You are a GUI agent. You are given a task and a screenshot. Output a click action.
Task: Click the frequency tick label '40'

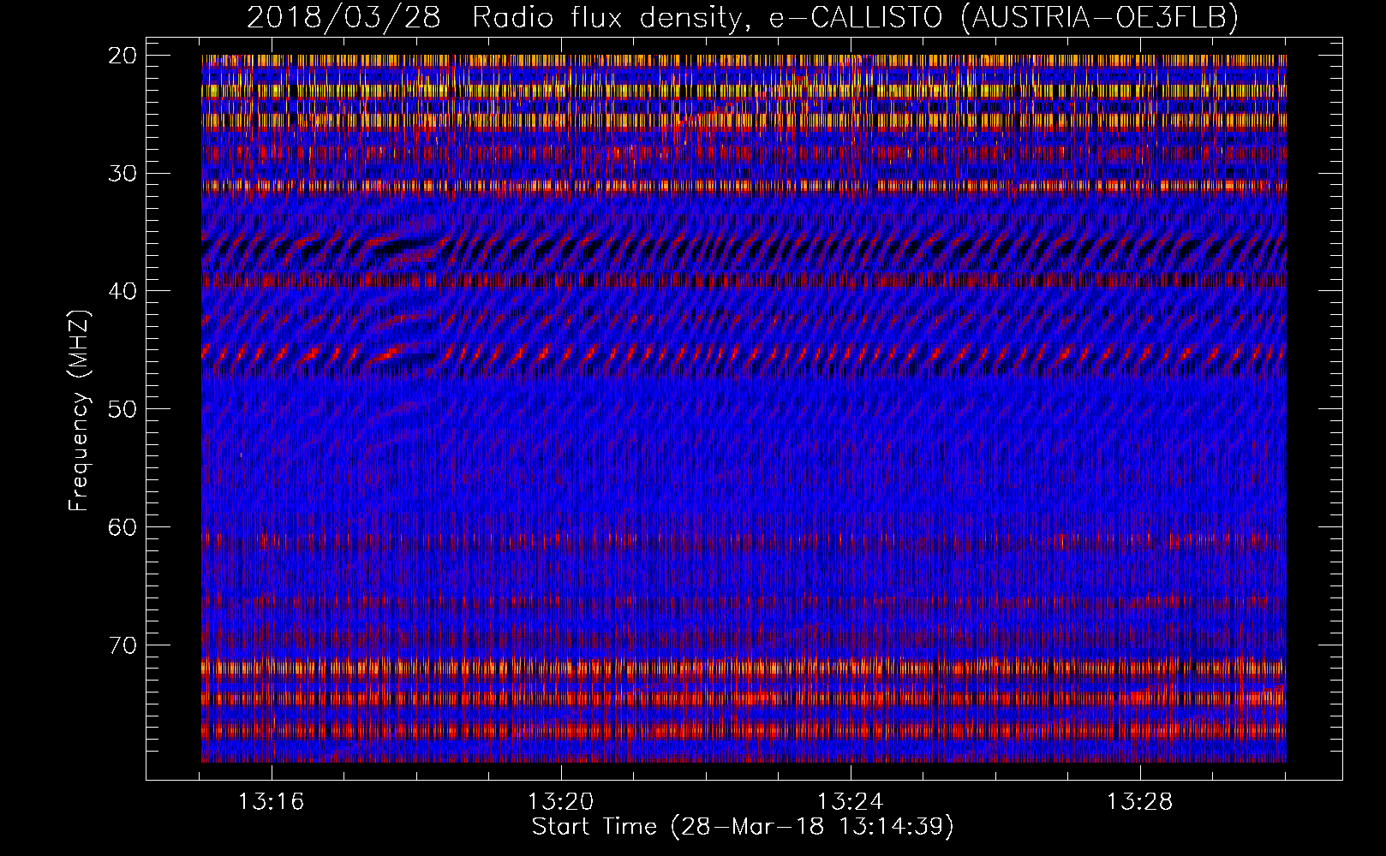pyautogui.click(x=122, y=291)
